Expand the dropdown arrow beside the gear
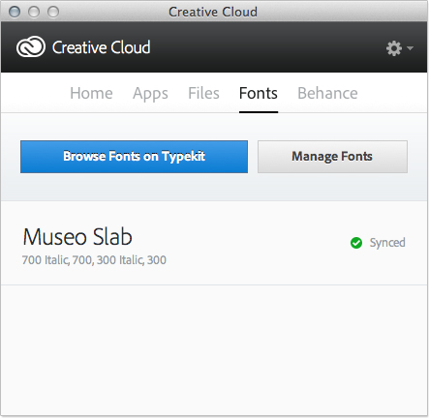The width and height of the screenshot is (429, 418). [410, 48]
